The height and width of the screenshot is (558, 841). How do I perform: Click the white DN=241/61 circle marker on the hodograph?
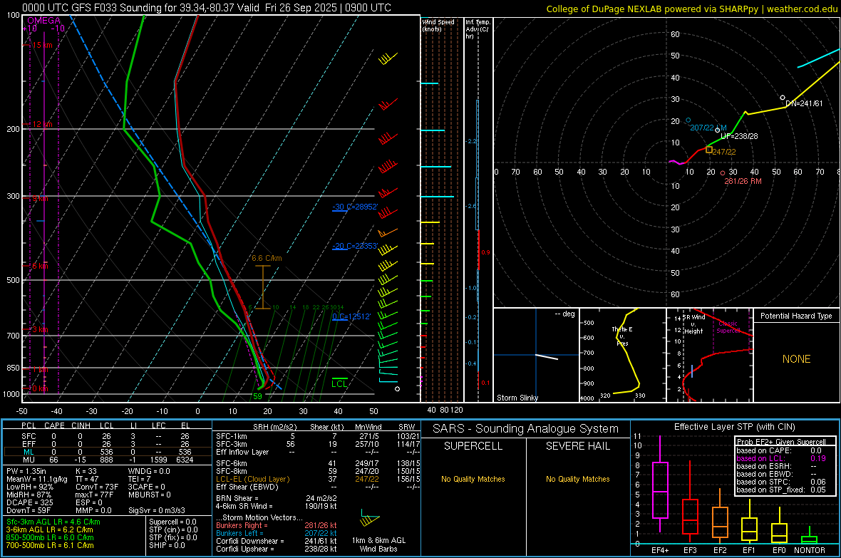point(783,98)
